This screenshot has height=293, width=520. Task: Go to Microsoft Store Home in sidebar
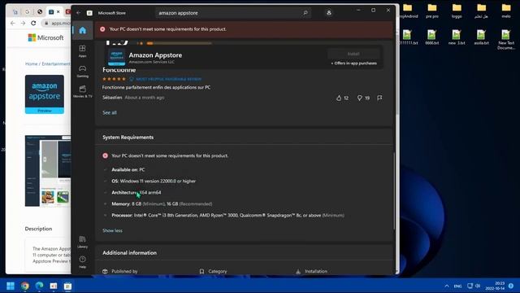point(83,31)
